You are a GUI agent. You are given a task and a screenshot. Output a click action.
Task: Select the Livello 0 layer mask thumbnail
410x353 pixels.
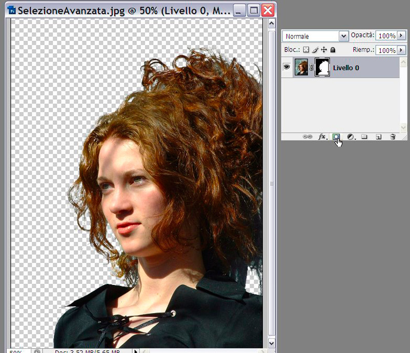322,67
